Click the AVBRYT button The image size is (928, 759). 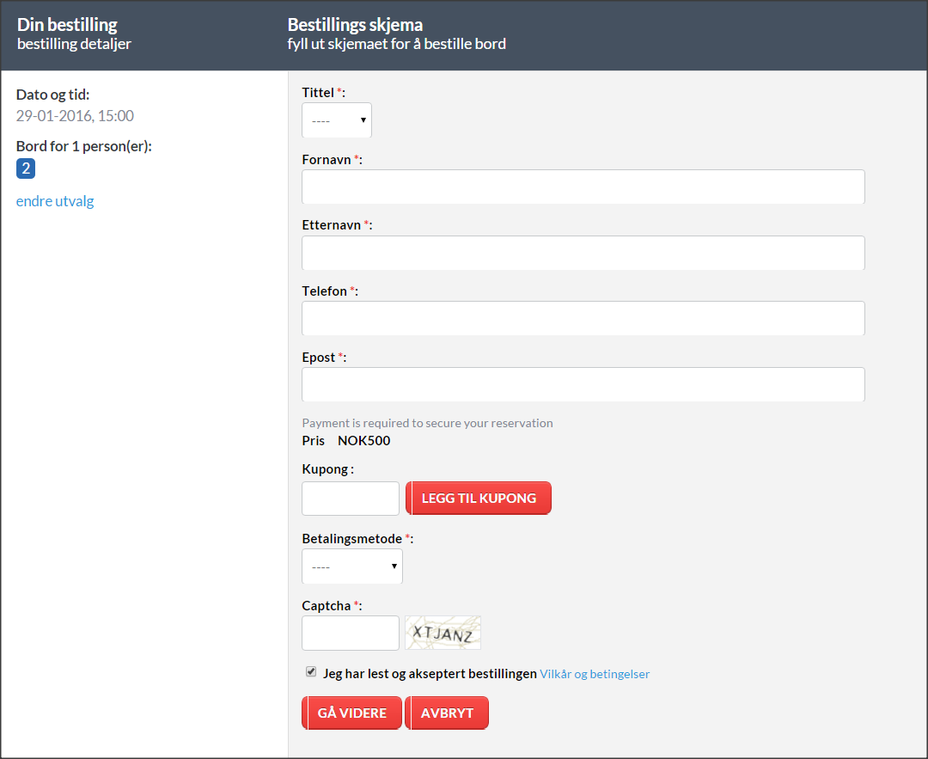tap(447, 713)
